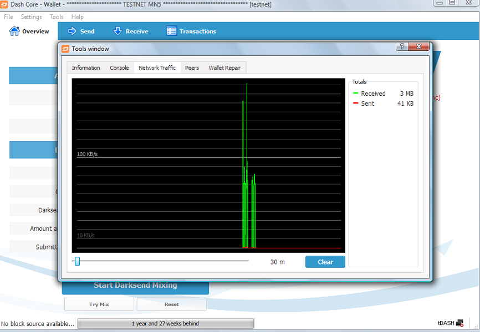Image resolution: width=480 pixels, height=332 pixels.
Task: Click the time range slider track
Action: pos(161,261)
